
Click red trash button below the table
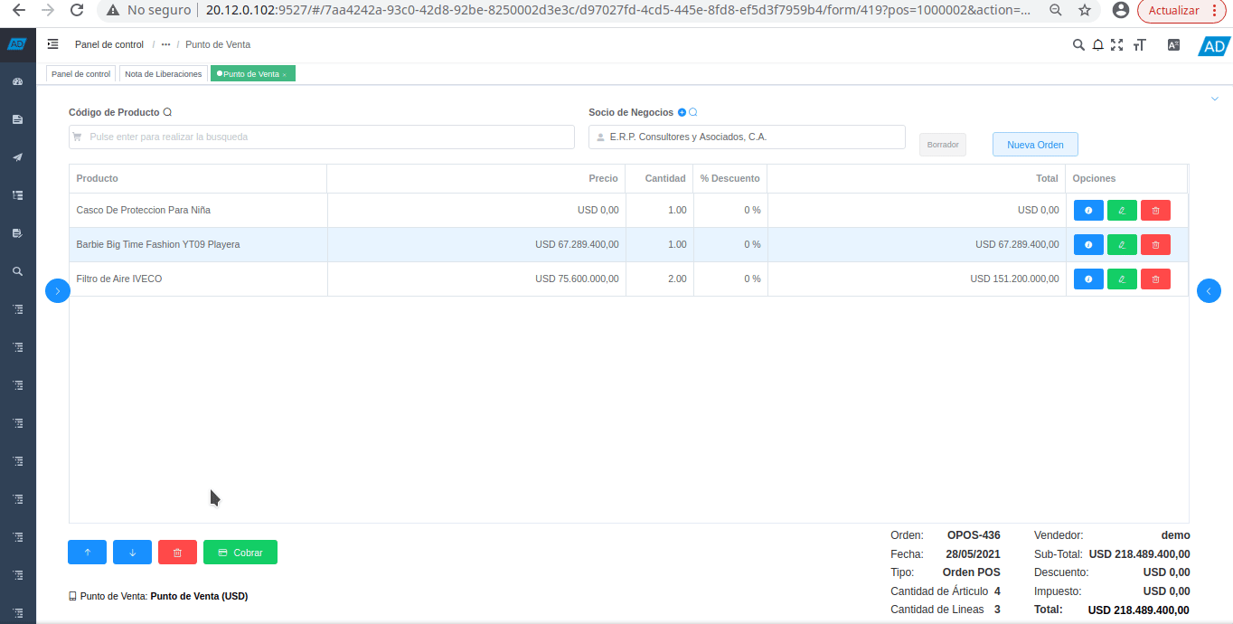tap(177, 553)
